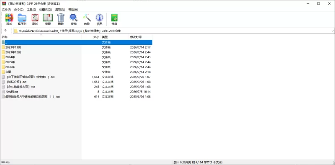
Task: Click the WinRAR icon in title bar
Action: (4, 4)
